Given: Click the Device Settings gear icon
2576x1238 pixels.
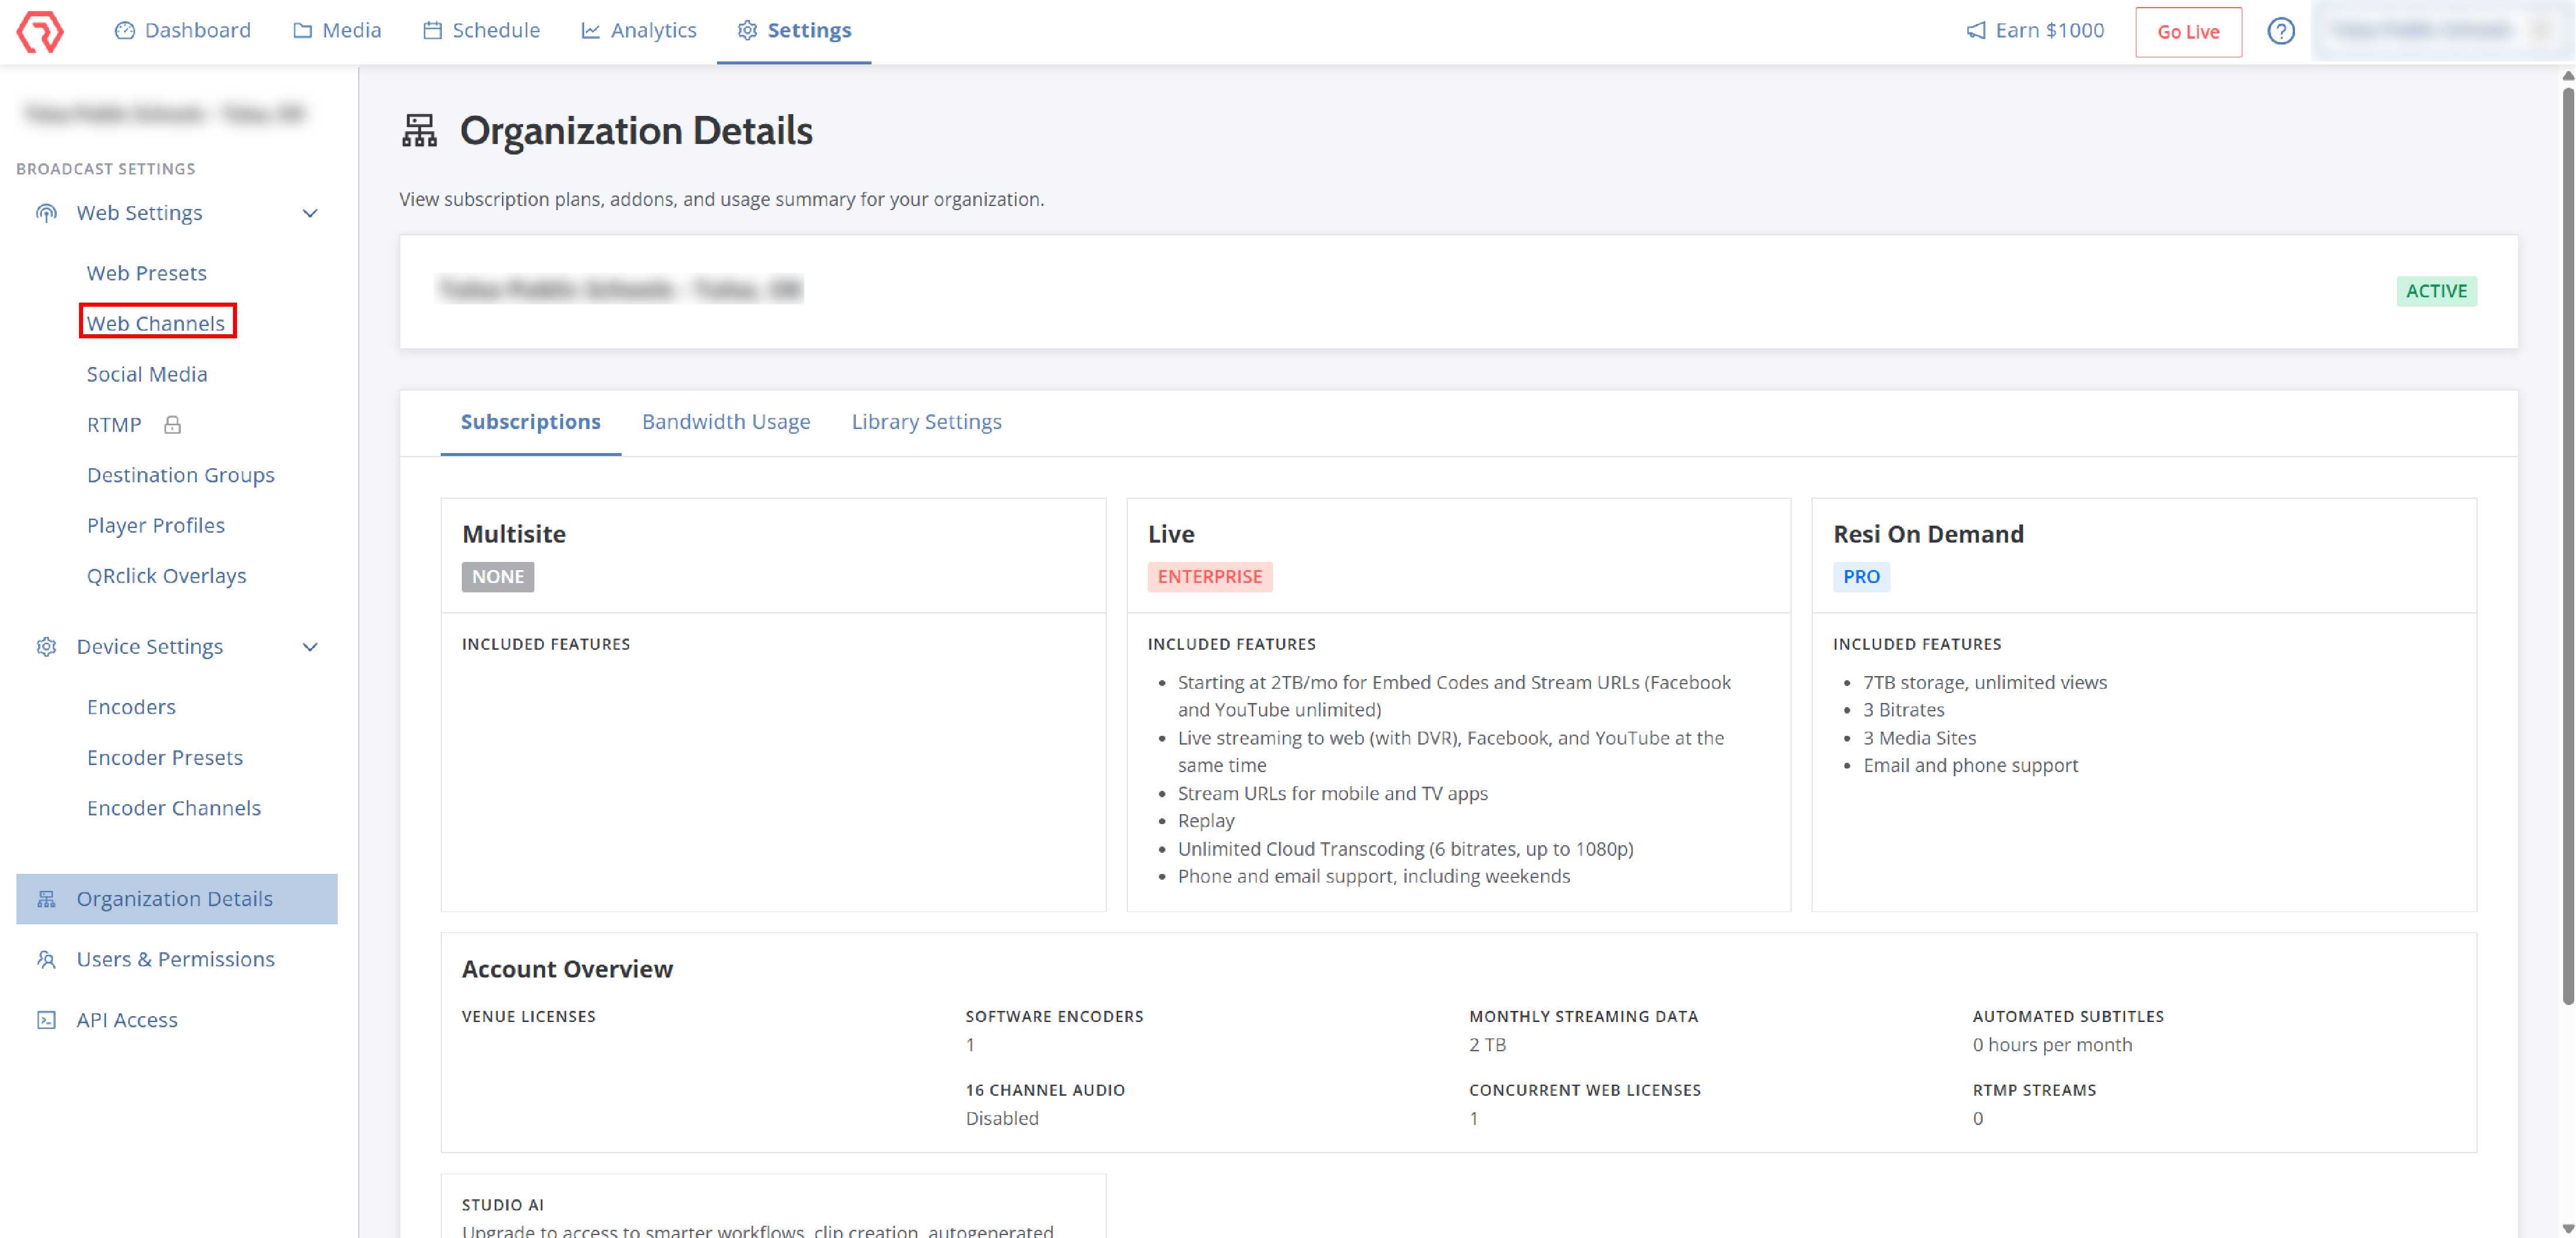Looking at the screenshot, I should [46, 647].
